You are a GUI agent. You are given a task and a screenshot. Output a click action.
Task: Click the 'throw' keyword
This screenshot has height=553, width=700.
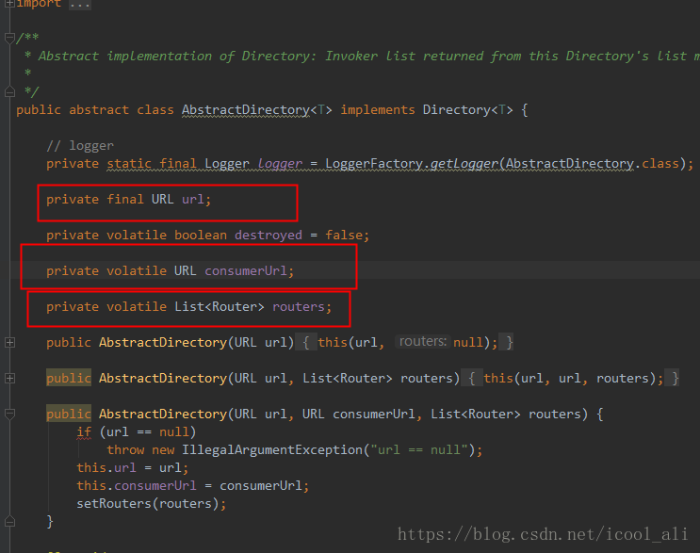pyautogui.click(x=125, y=449)
